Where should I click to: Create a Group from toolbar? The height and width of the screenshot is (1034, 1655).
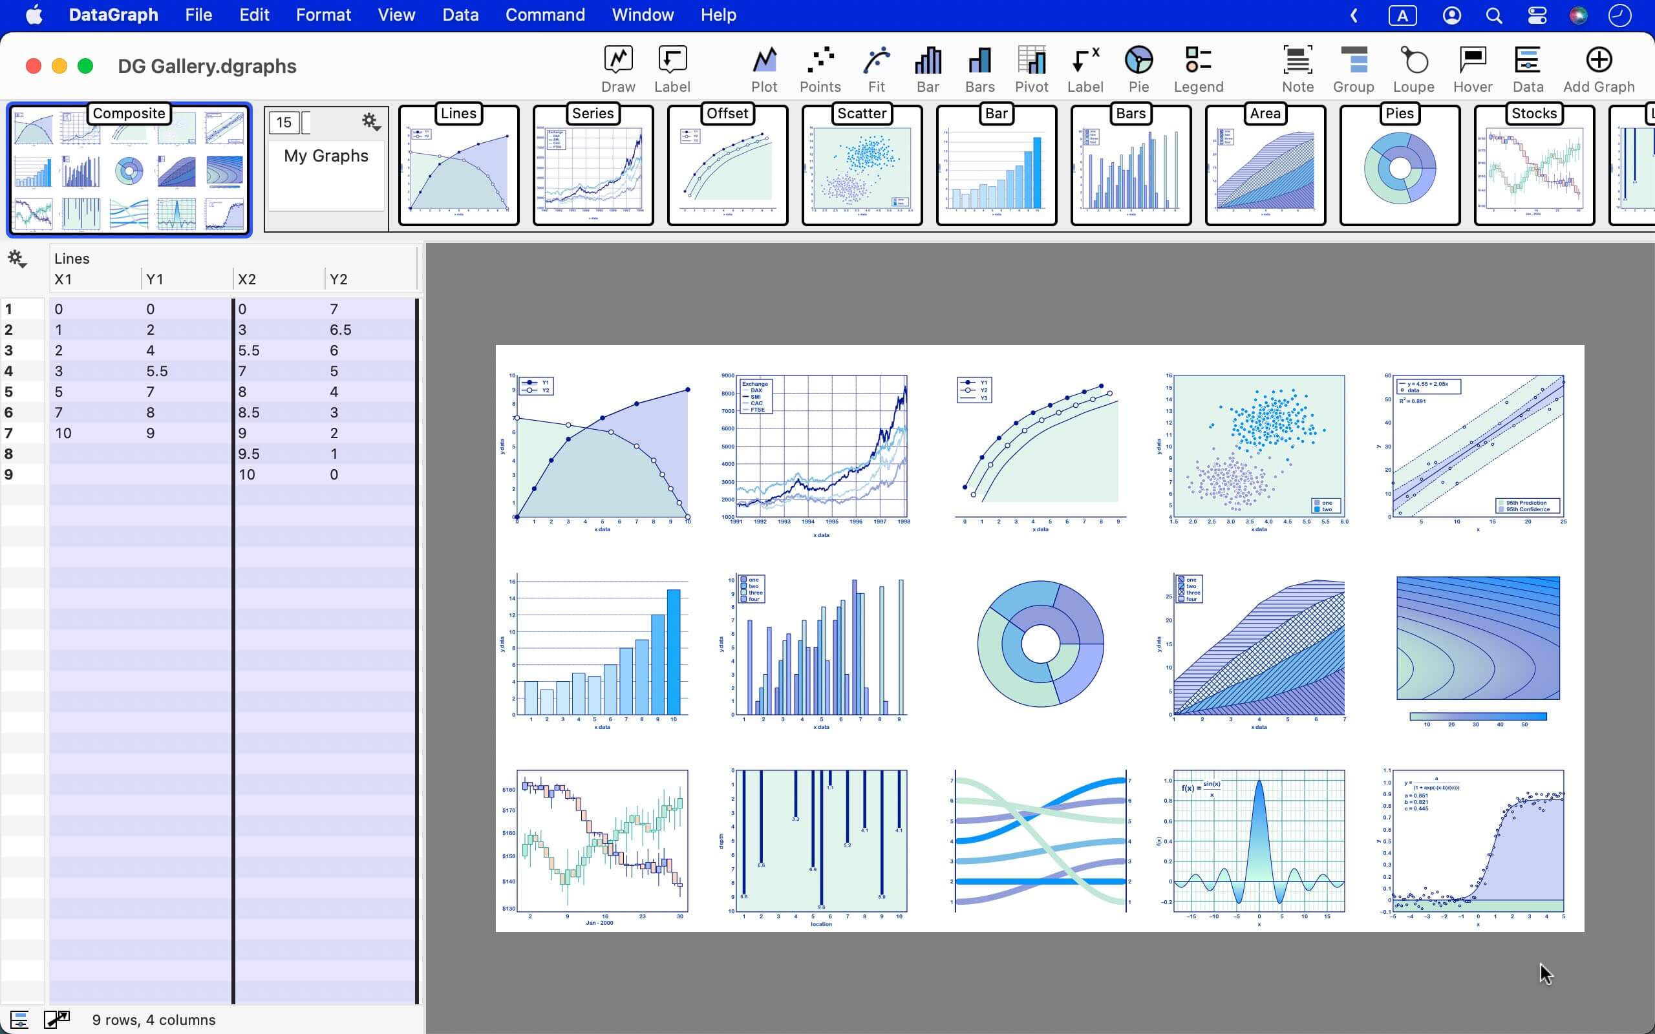coord(1352,69)
